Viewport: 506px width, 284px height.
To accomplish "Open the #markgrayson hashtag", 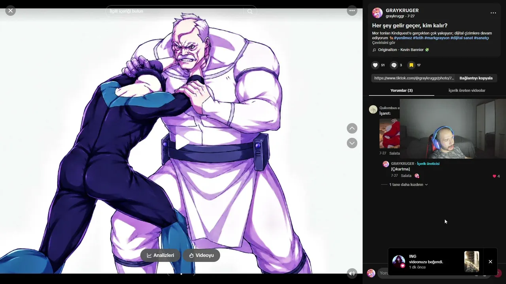I will click(x=437, y=38).
